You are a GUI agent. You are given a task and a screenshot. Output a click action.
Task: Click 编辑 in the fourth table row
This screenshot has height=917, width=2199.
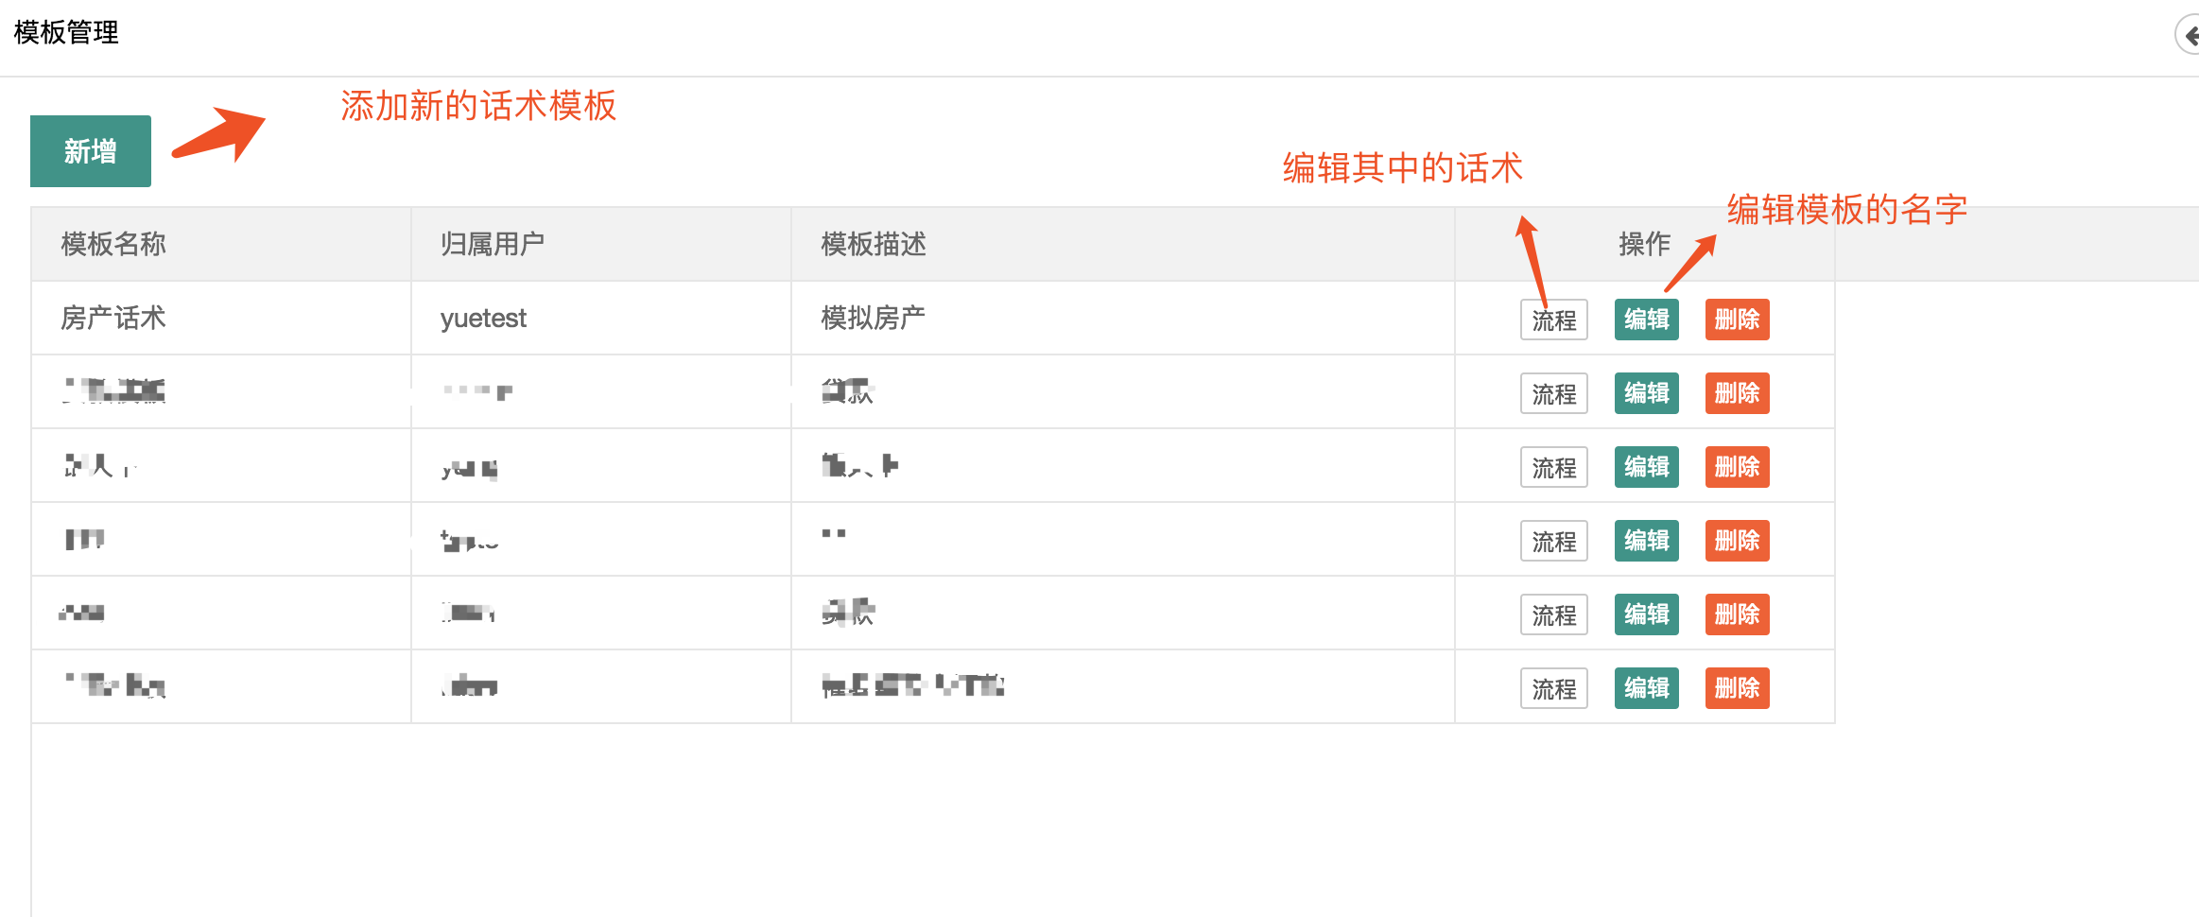click(1646, 541)
